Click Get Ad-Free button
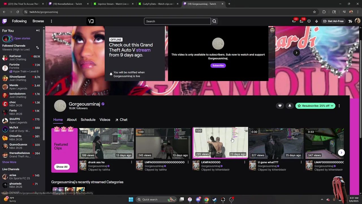The image size is (362, 204). click(x=333, y=21)
